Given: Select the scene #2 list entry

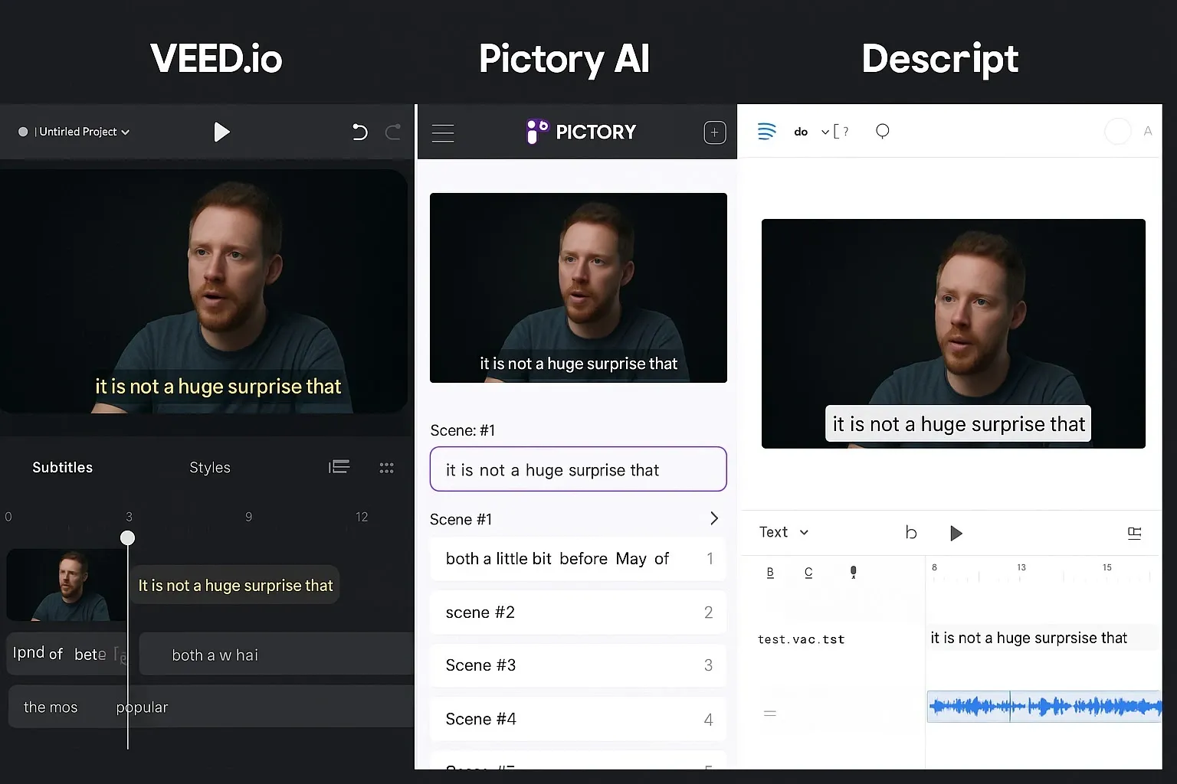Looking at the screenshot, I should tap(578, 612).
